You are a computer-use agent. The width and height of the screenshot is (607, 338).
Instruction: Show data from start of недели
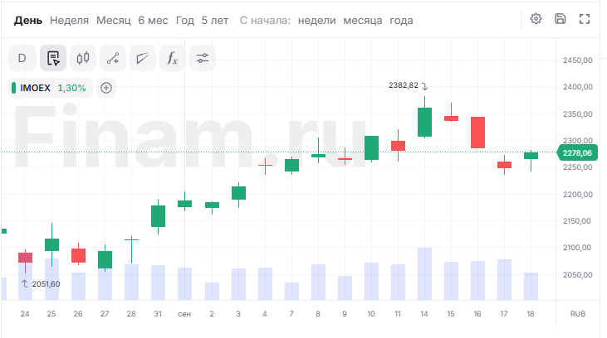(316, 21)
